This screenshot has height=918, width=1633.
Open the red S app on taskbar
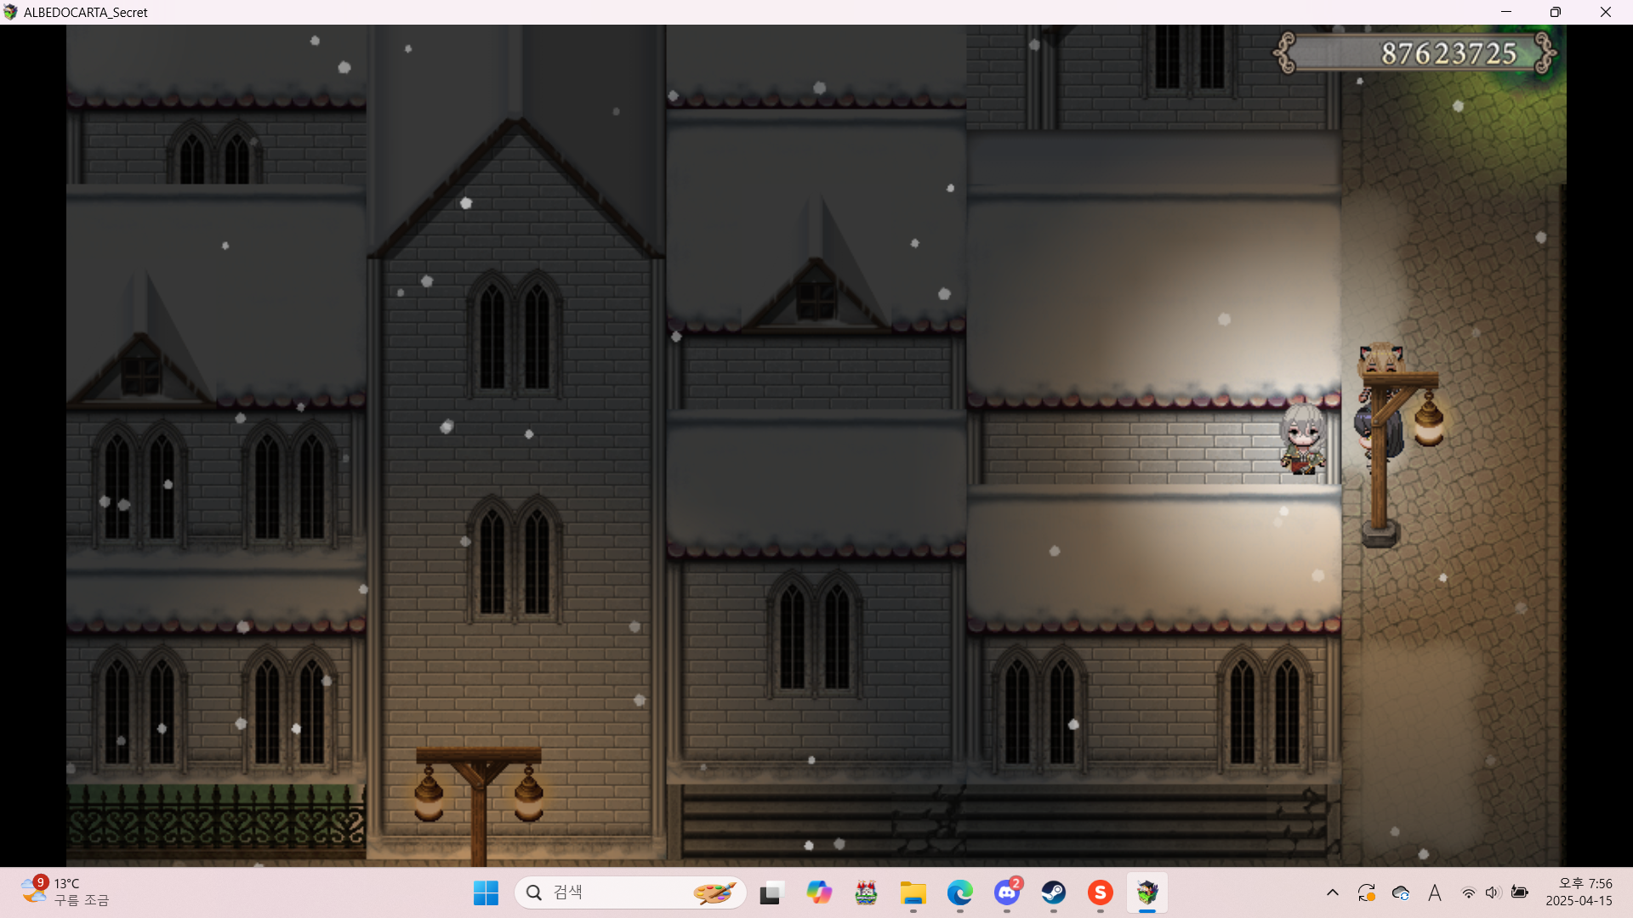1101,892
